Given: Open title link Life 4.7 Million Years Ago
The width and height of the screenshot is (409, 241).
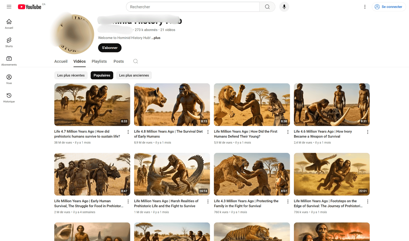Looking at the screenshot, I should tap(88, 134).
